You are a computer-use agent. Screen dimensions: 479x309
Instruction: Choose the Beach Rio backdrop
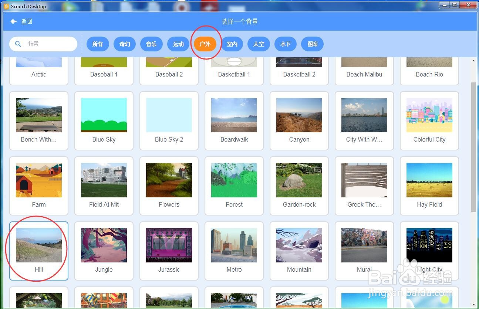pyautogui.click(x=429, y=71)
